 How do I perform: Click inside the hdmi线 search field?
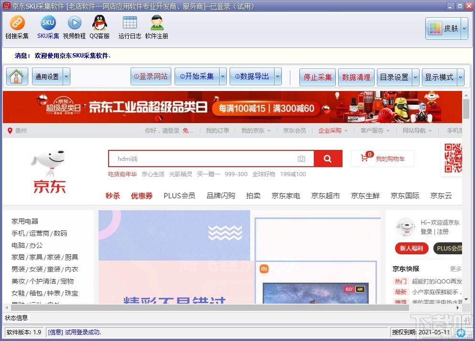click(x=191, y=158)
